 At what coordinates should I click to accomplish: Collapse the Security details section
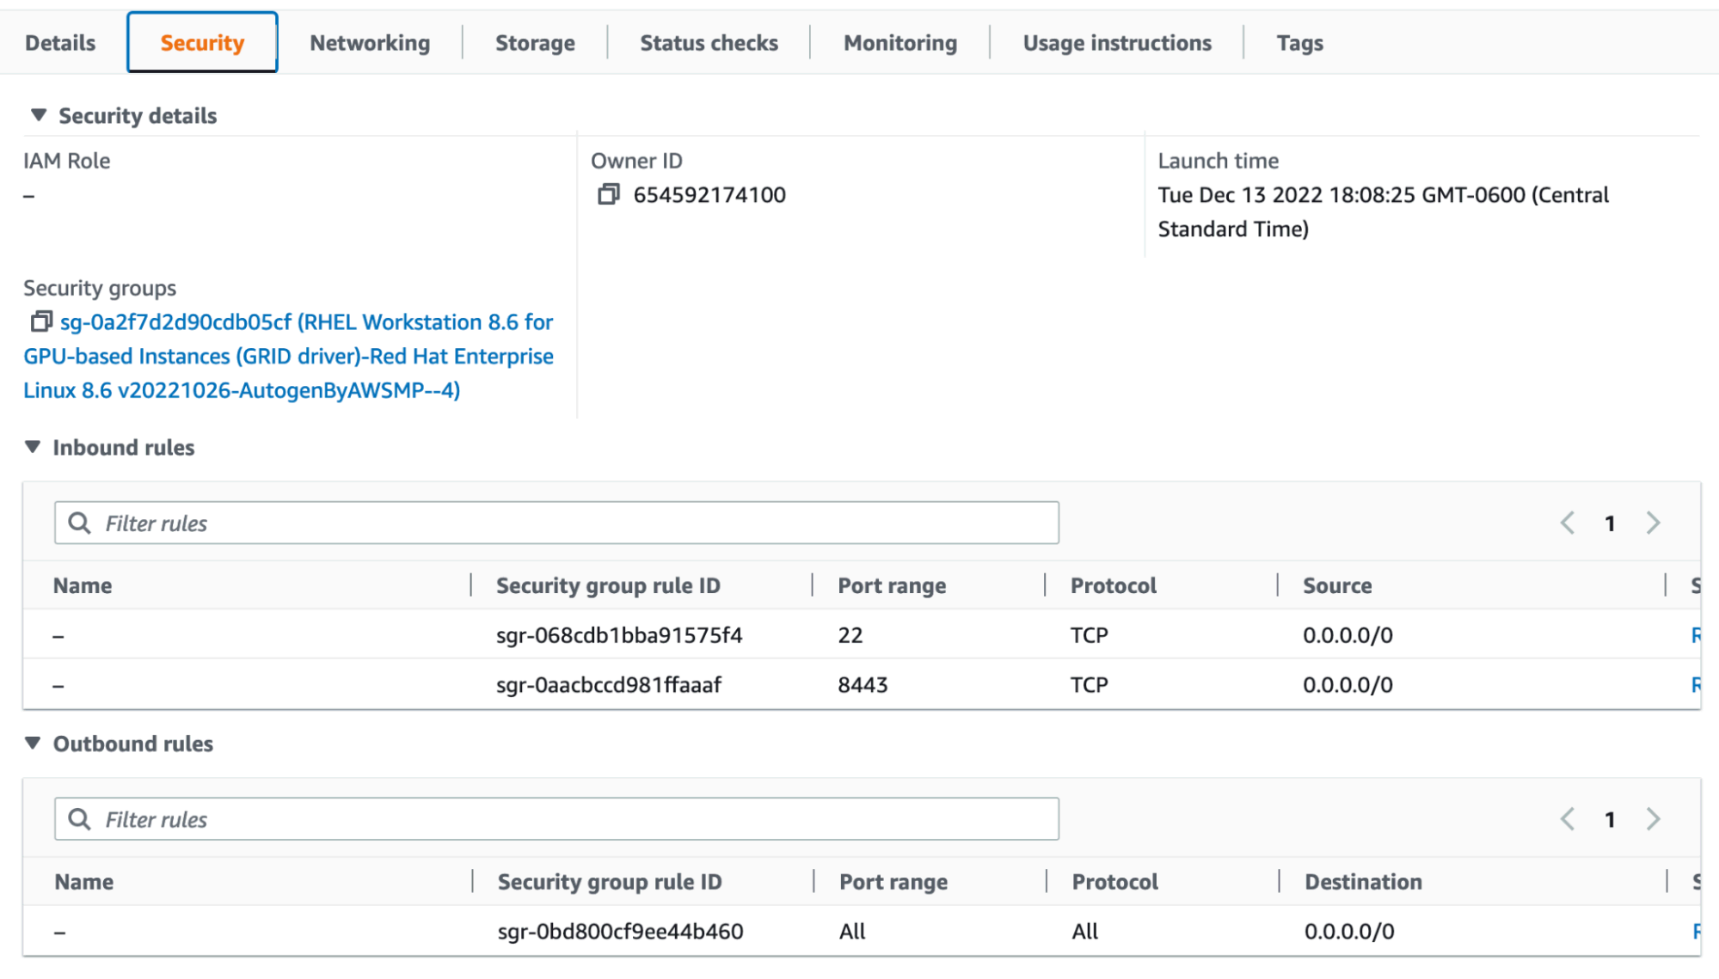coord(38,115)
